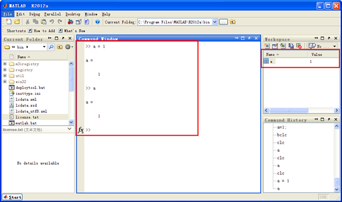Go up folder in Current Folder panel

[60, 47]
